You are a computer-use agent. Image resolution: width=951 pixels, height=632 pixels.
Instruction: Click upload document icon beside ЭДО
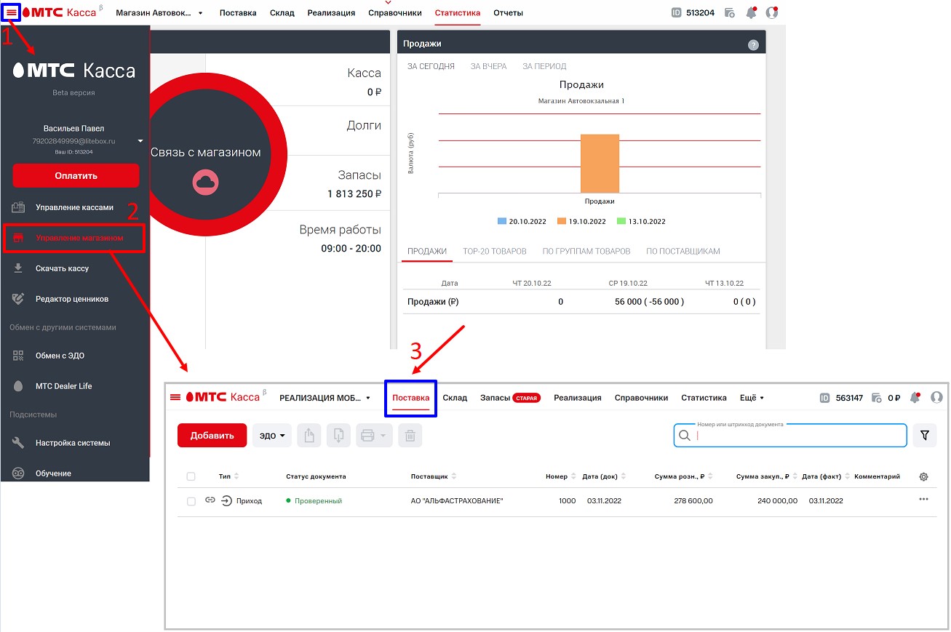pyautogui.click(x=309, y=436)
